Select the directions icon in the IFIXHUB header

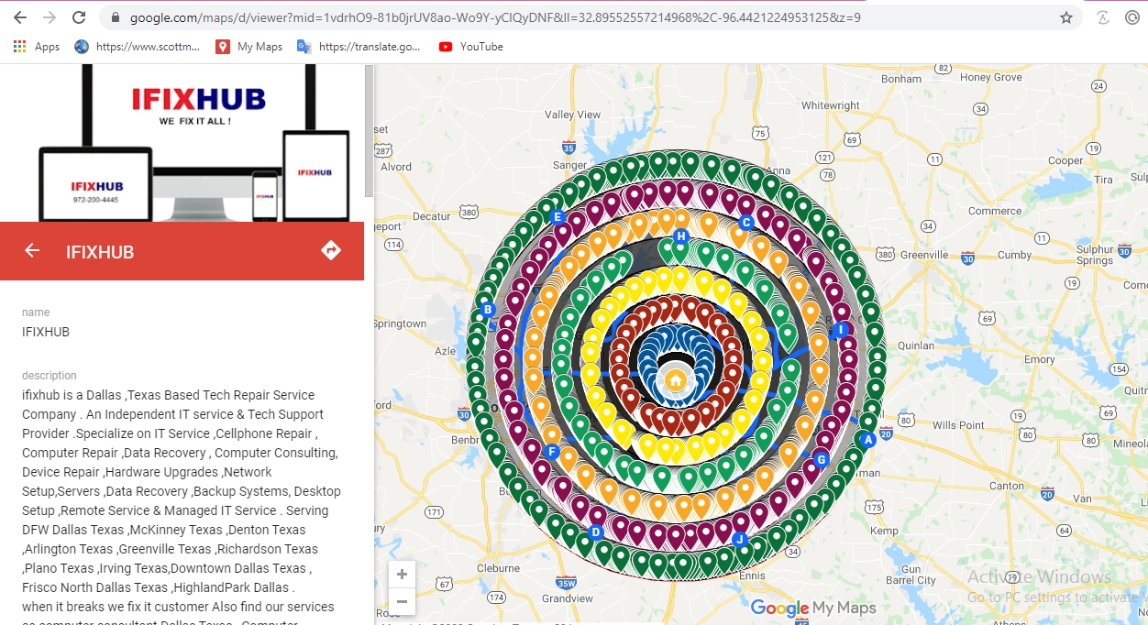(331, 249)
